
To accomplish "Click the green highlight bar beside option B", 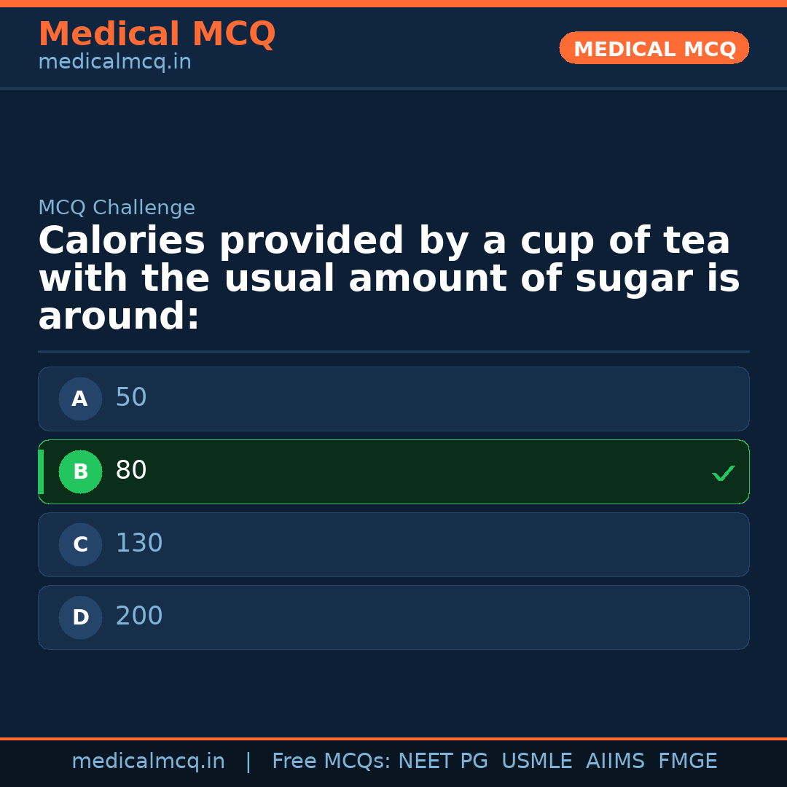I will [41, 471].
